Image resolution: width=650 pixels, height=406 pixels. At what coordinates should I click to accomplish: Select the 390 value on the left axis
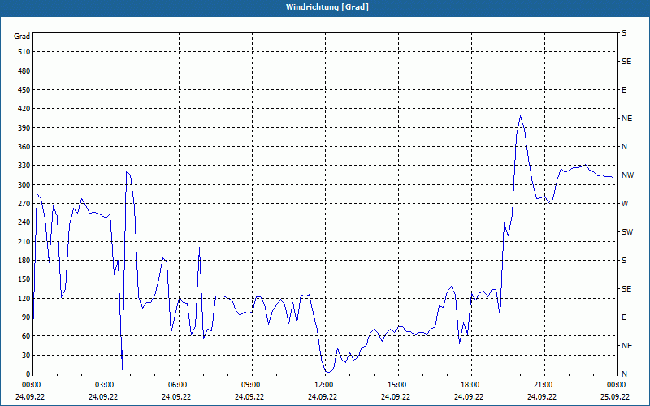click(x=24, y=127)
